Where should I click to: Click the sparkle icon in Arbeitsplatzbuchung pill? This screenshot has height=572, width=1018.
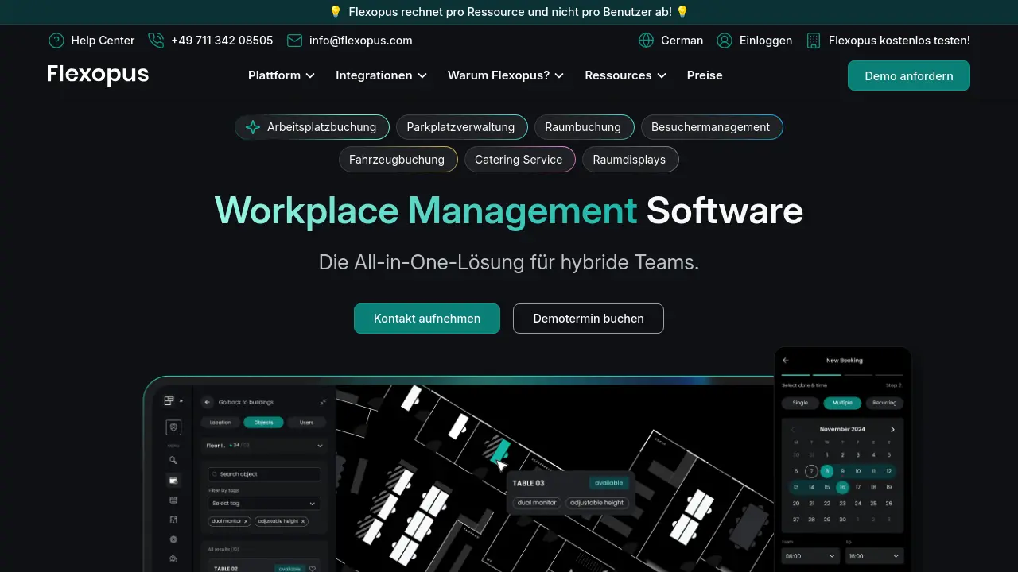(x=253, y=127)
